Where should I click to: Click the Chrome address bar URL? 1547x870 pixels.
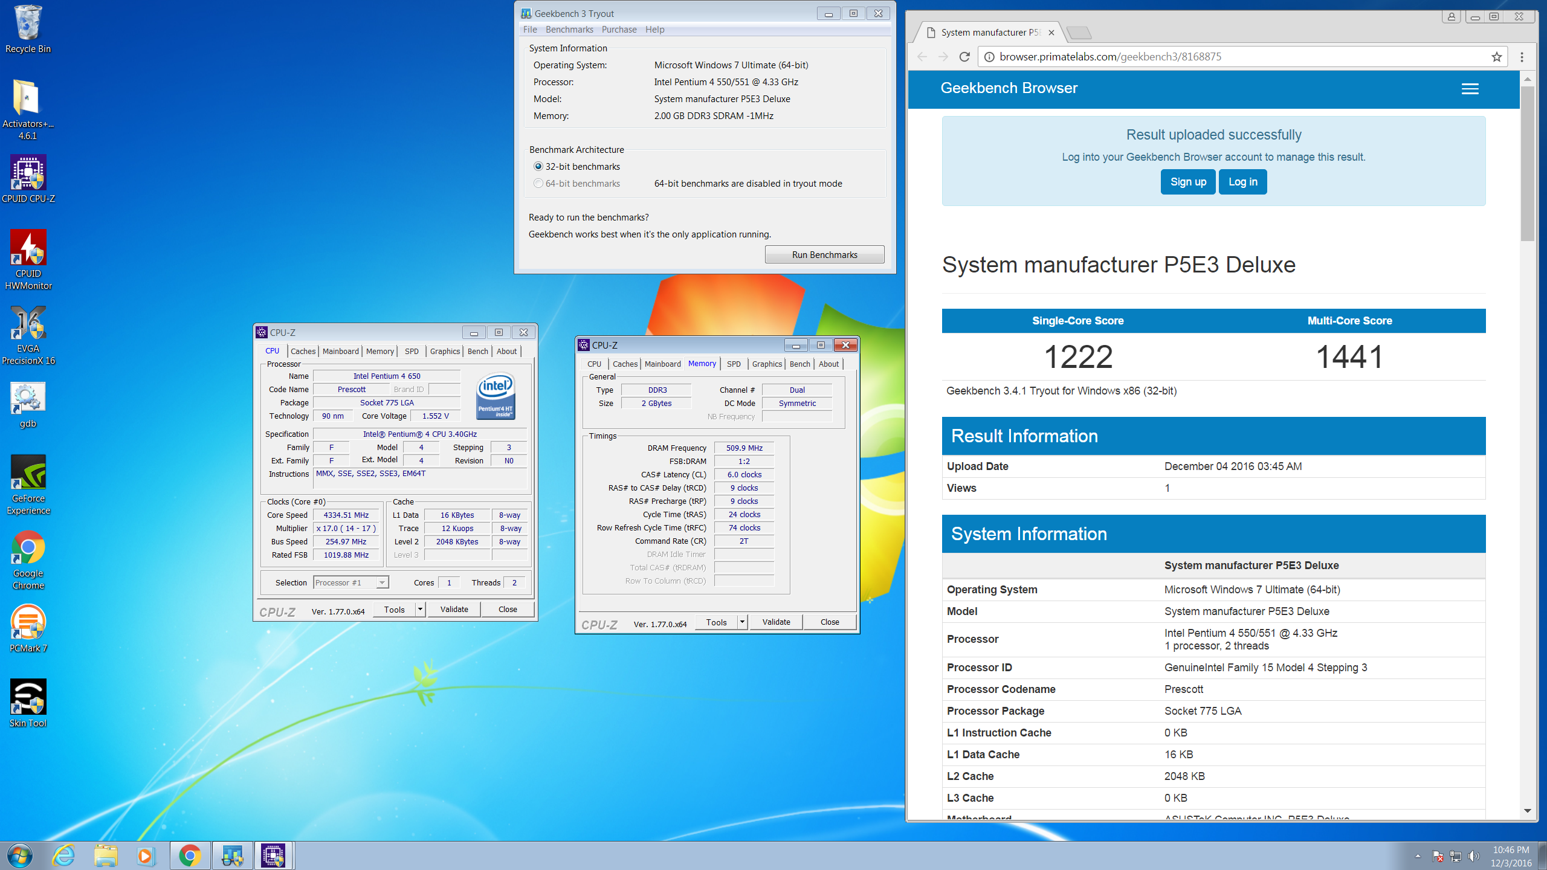(1110, 57)
